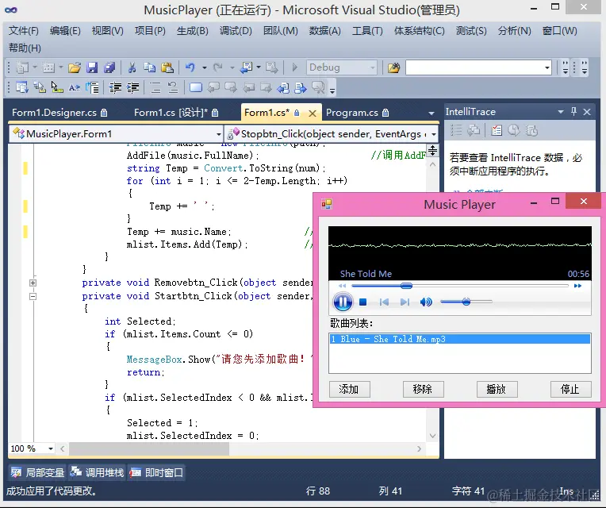Open the Navigate Backward history dropdown arrow
The width and height of the screenshot is (606, 508).
[x=258, y=67]
